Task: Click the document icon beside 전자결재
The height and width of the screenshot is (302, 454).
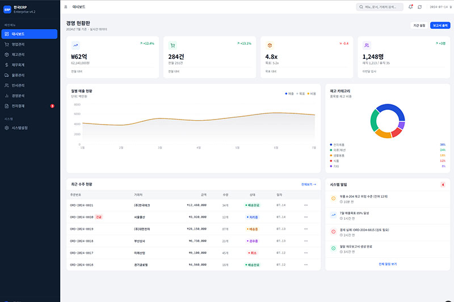Action: pyautogui.click(x=7, y=106)
